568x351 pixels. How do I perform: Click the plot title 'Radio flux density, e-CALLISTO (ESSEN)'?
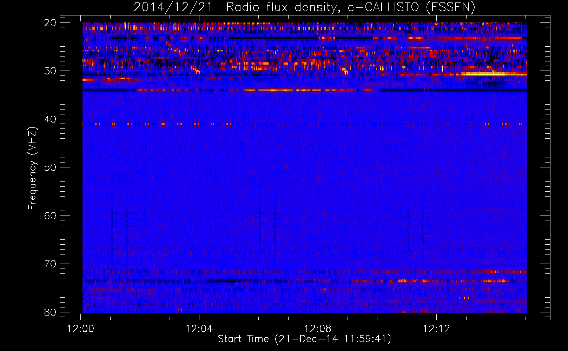[350, 7]
